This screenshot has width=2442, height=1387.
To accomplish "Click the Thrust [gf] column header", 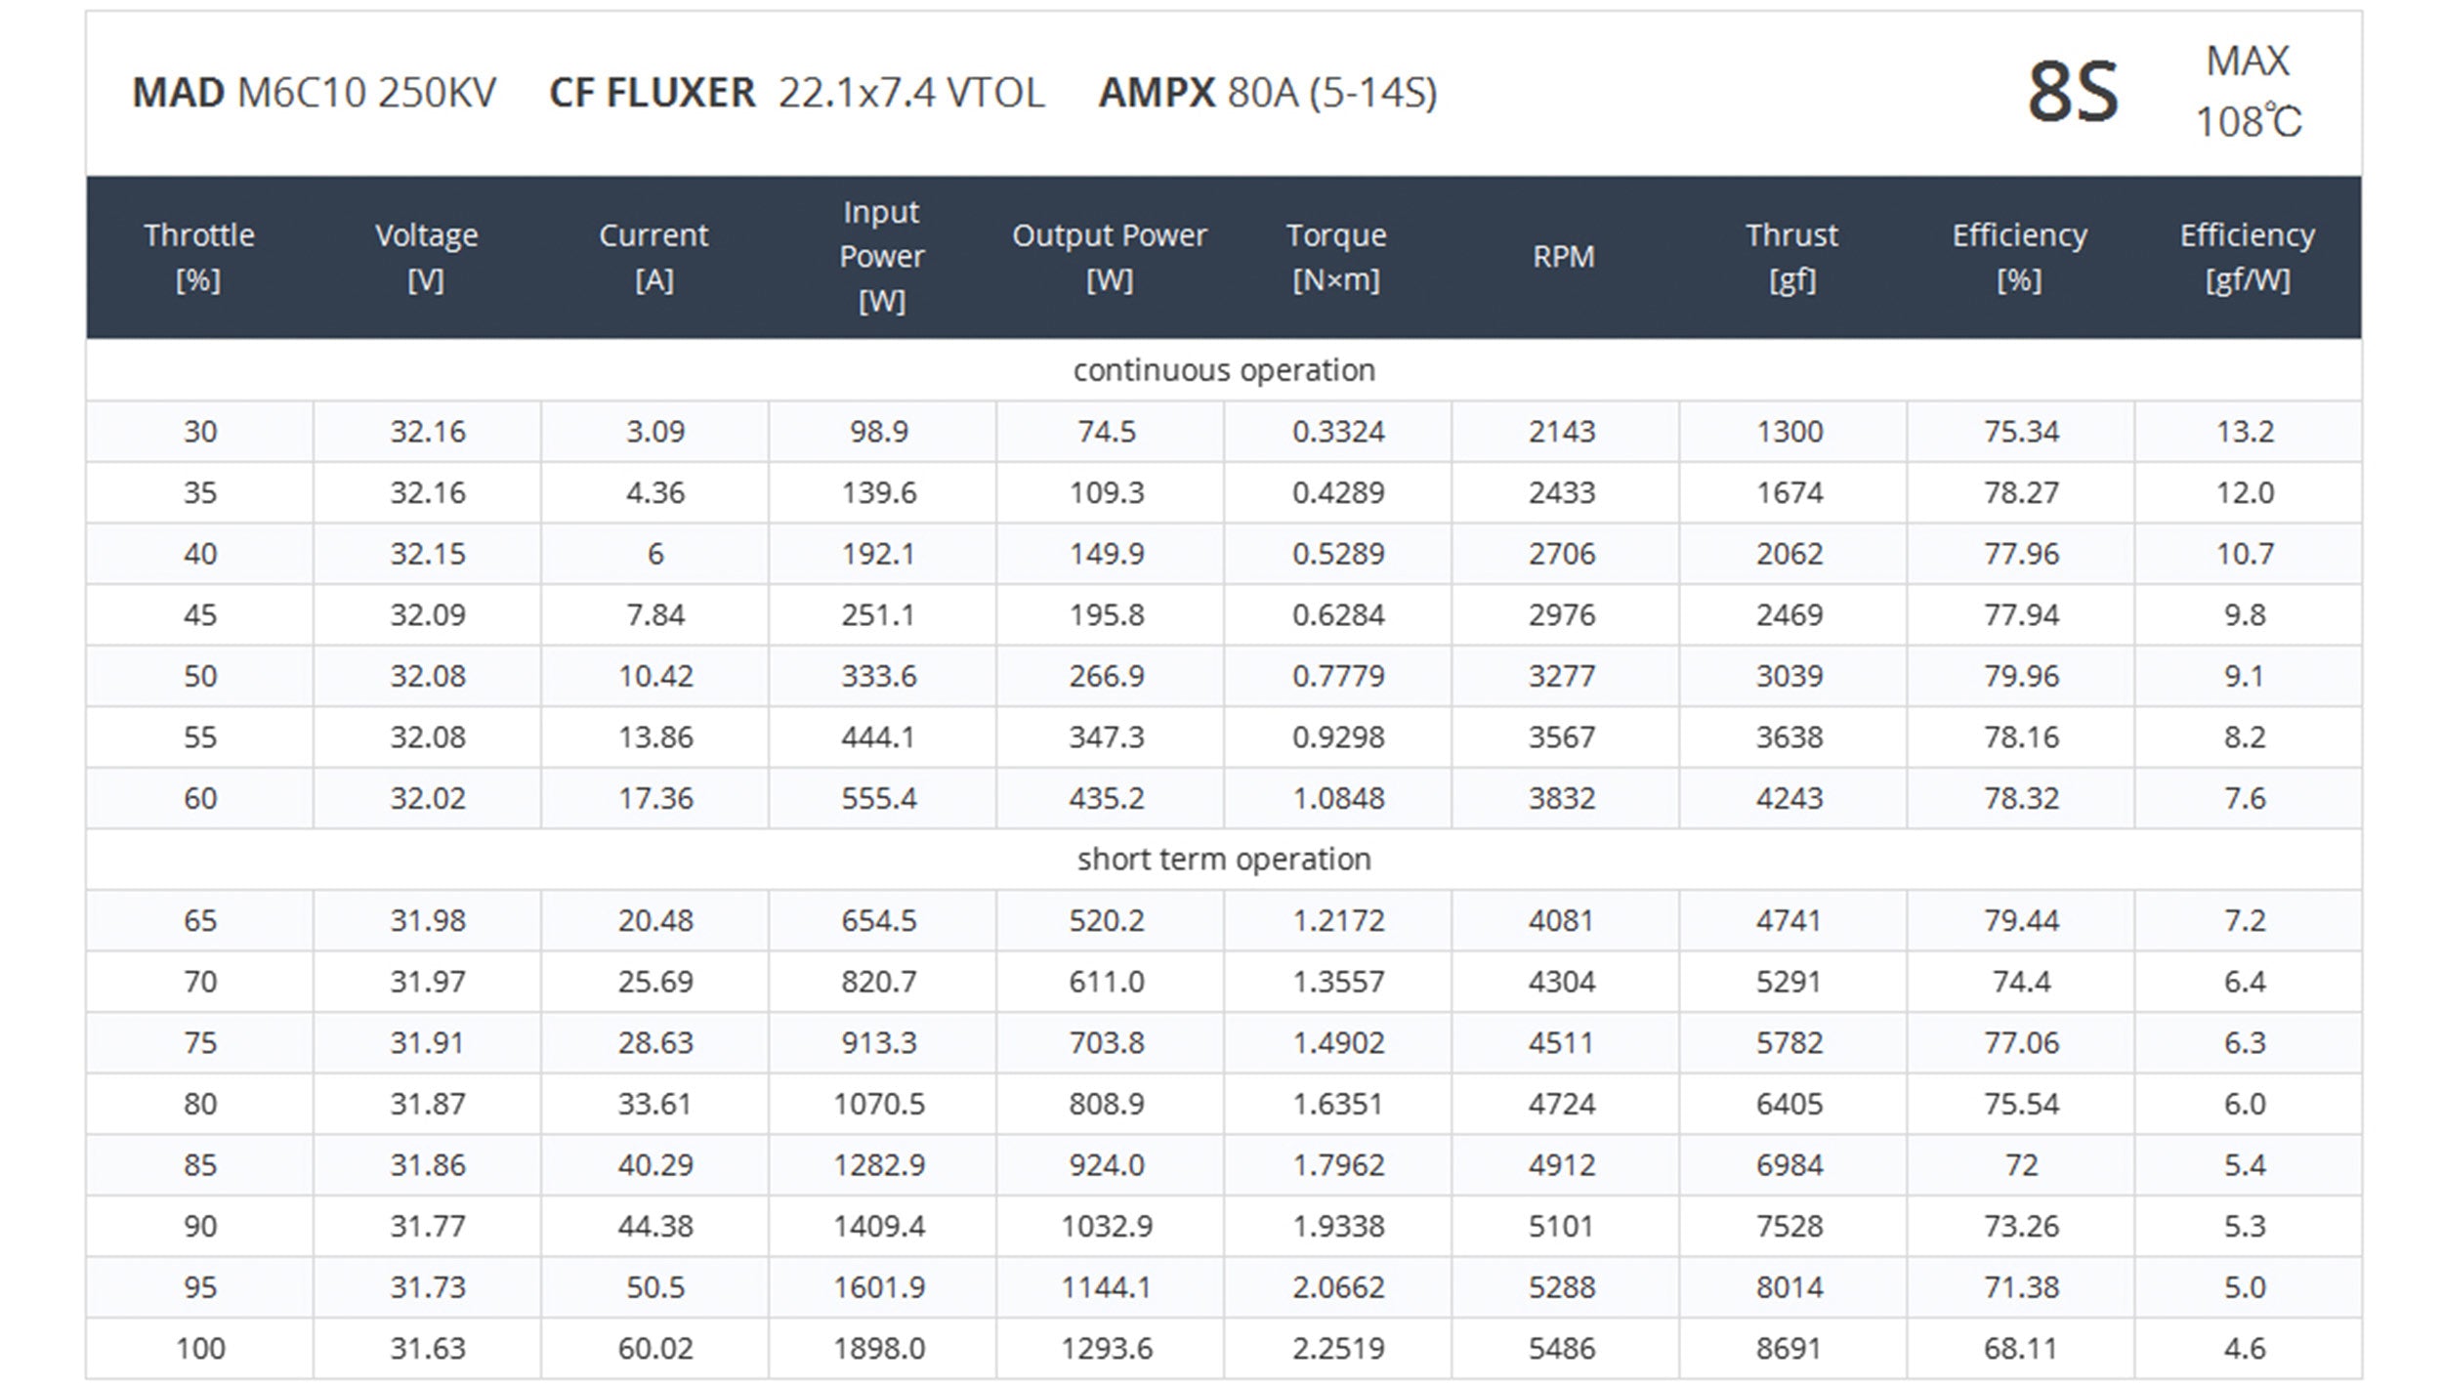I will 1791,257.
